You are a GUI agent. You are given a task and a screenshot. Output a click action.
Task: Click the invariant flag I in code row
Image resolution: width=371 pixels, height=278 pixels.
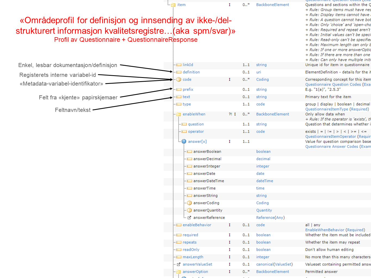pos(230,80)
